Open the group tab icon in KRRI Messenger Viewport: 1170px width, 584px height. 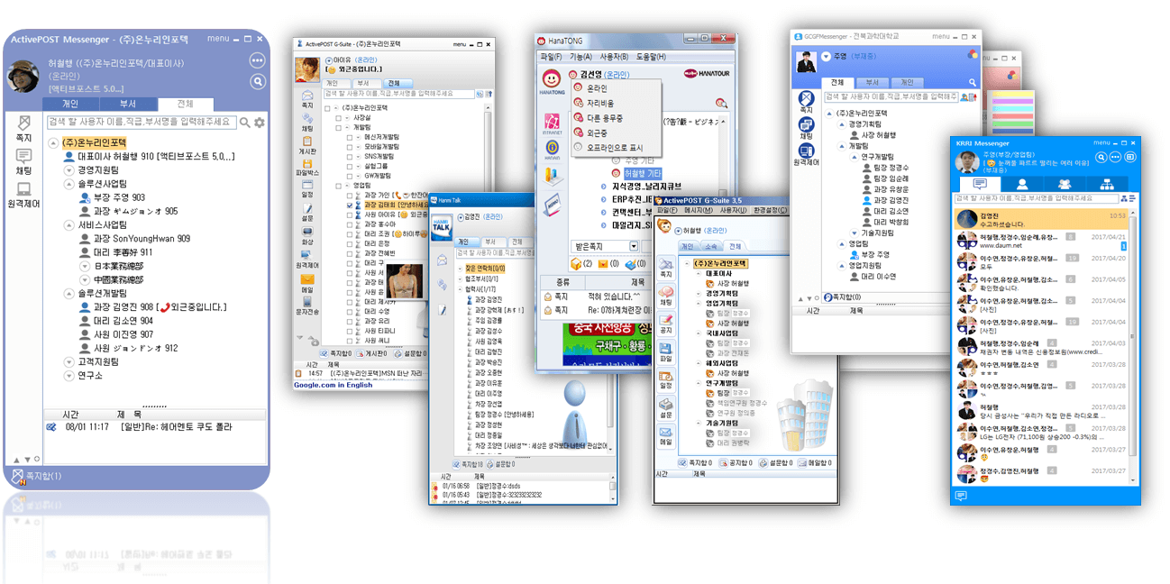[1065, 184]
